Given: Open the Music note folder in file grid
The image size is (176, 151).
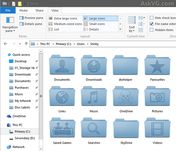Looking at the screenshot, I should coord(94,96).
